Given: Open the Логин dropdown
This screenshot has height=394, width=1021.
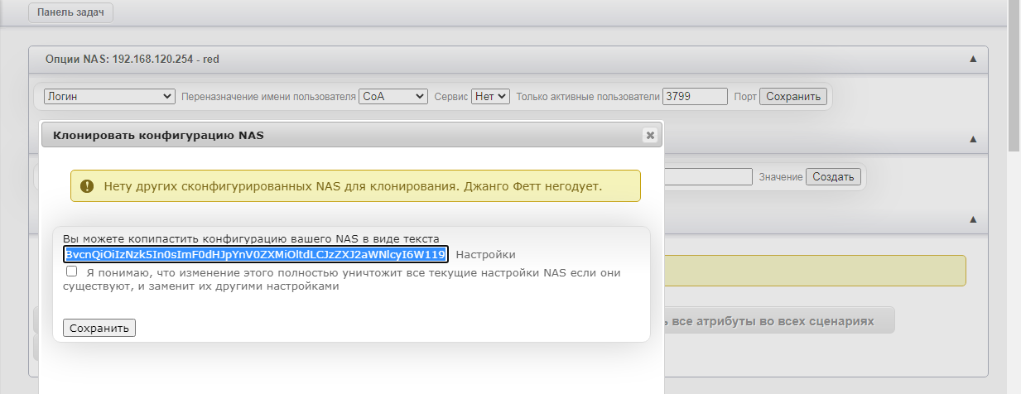Looking at the screenshot, I should pyautogui.click(x=109, y=97).
